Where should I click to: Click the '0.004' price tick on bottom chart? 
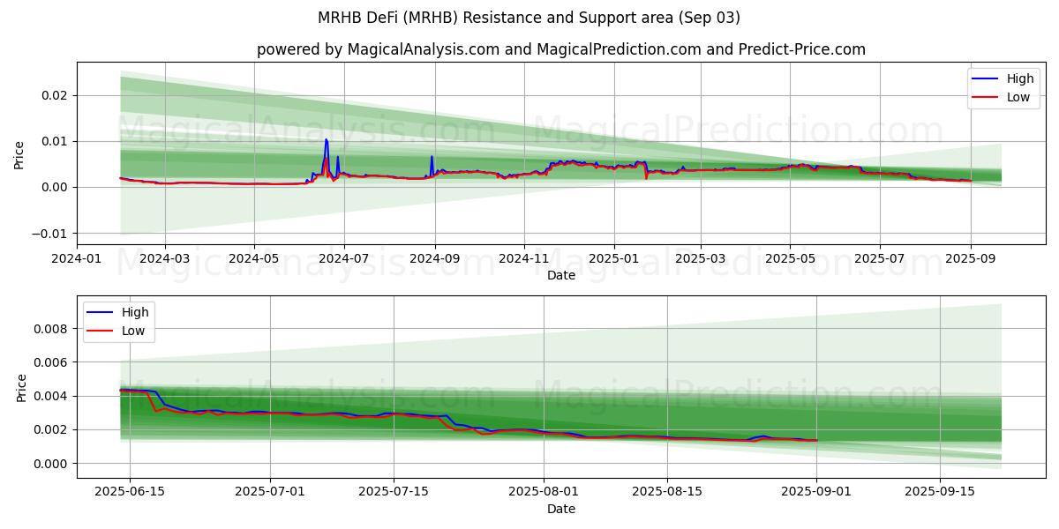(53, 396)
